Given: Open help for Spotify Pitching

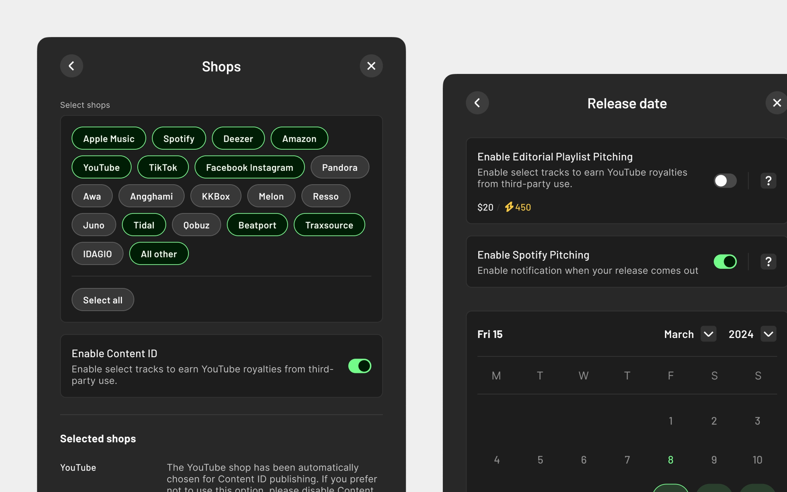Looking at the screenshot, I should 768,262.
